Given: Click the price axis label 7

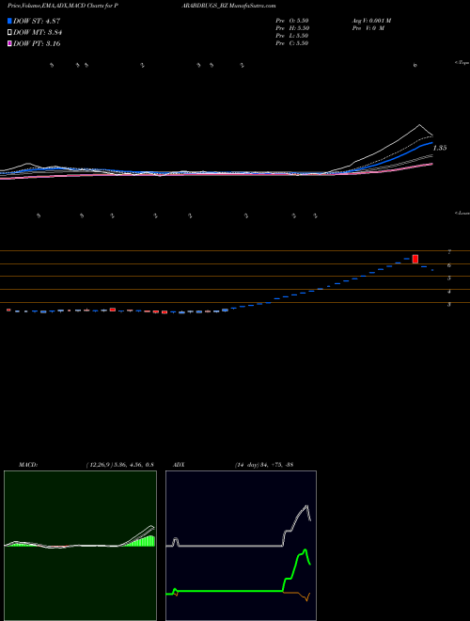Looking at the screenshot, I should tap(449, 252).
